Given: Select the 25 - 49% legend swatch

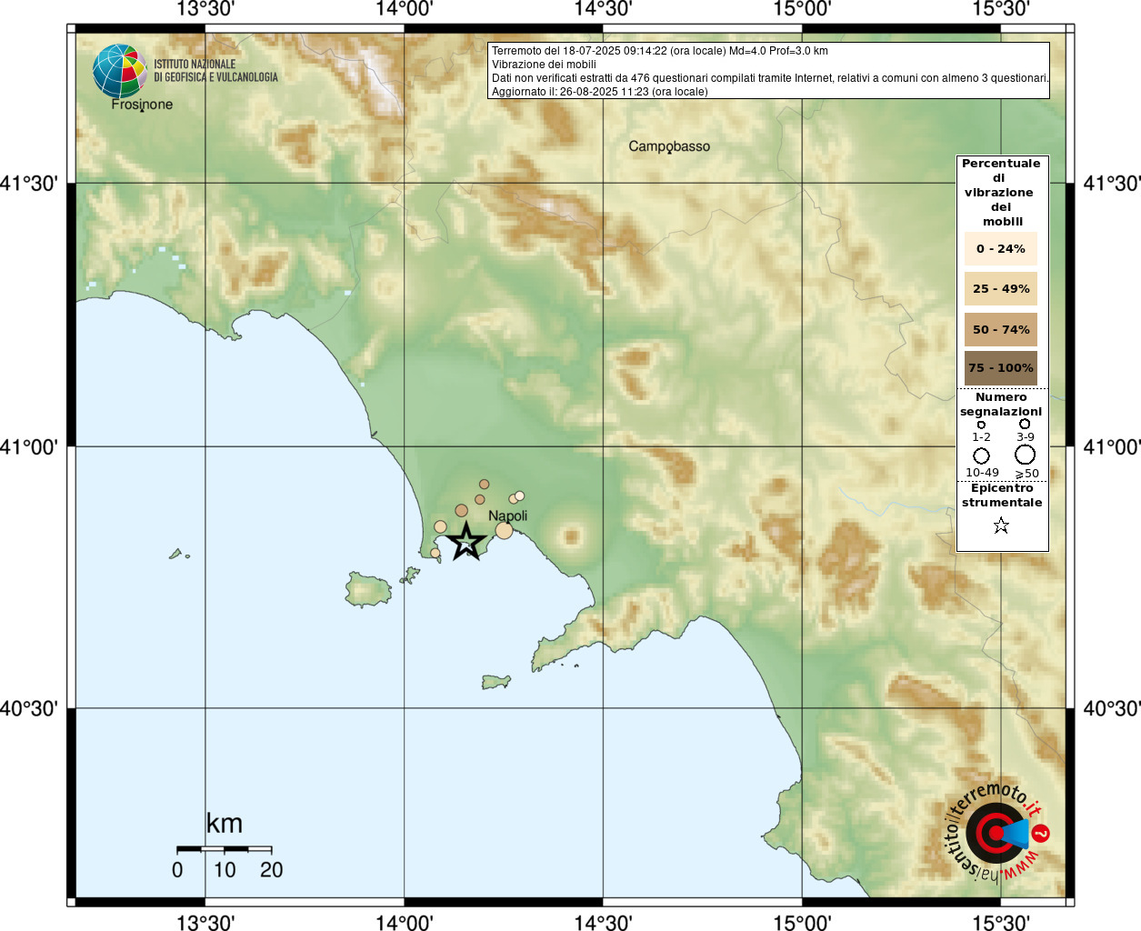Looking at the screenshot, I should coord(1000,288).
